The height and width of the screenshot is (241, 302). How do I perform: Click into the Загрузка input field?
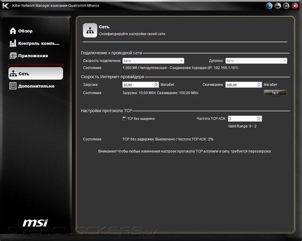tap(138, 85)
